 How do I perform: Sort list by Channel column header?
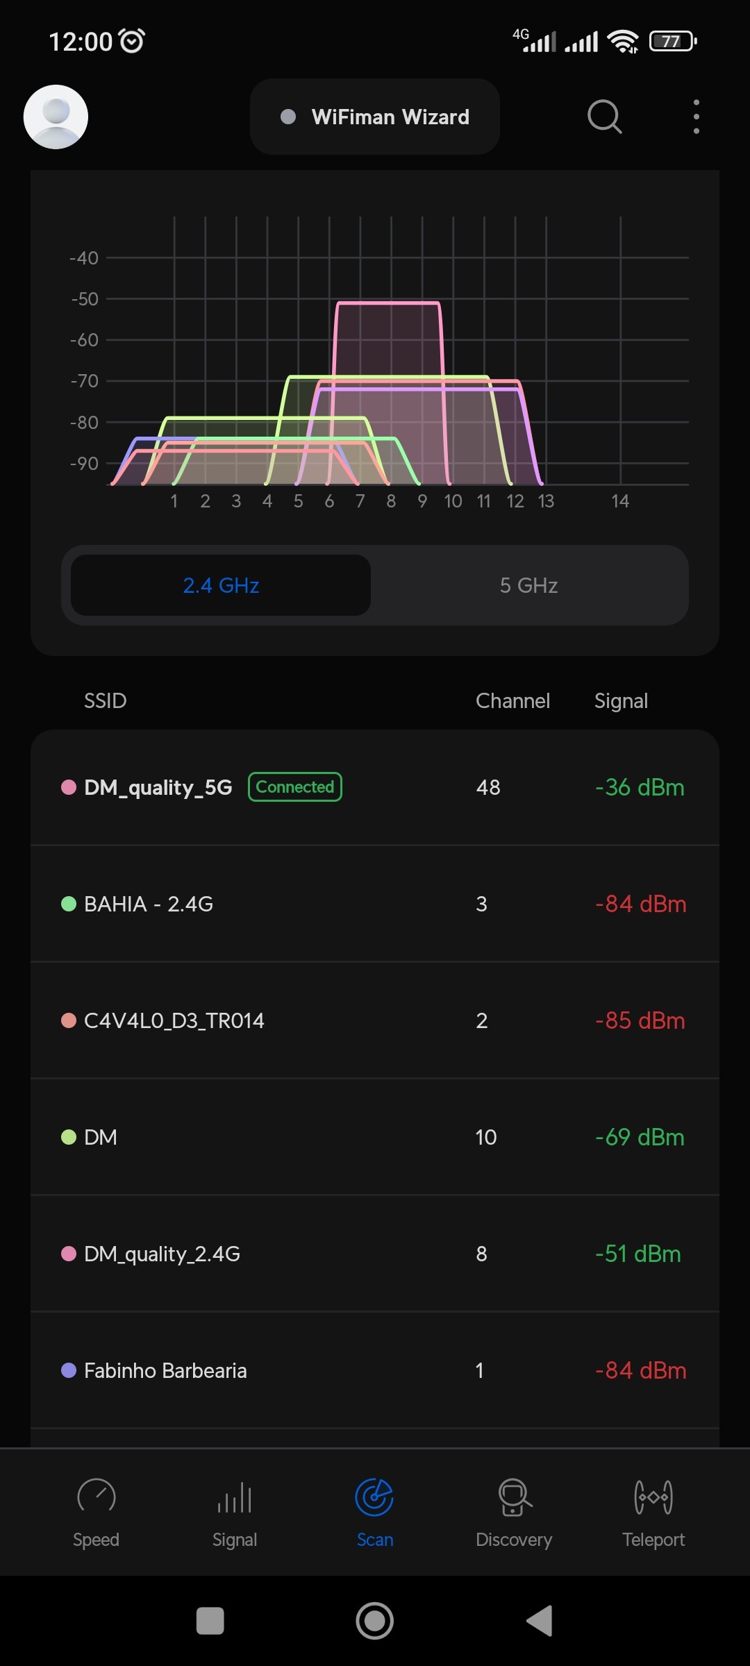coord(512,701)
